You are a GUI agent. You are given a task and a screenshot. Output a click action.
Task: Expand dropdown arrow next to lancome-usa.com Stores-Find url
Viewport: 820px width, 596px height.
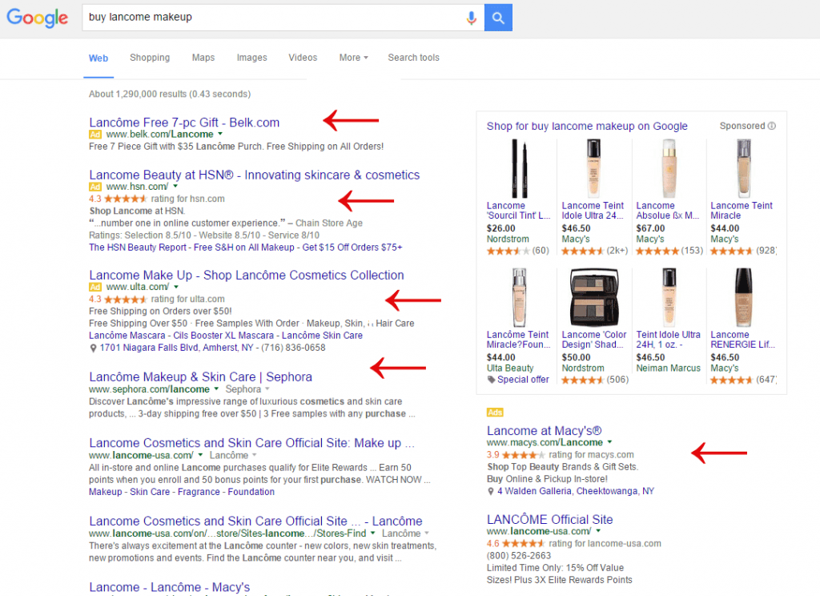pyautogui.click(x=373, y=534)
